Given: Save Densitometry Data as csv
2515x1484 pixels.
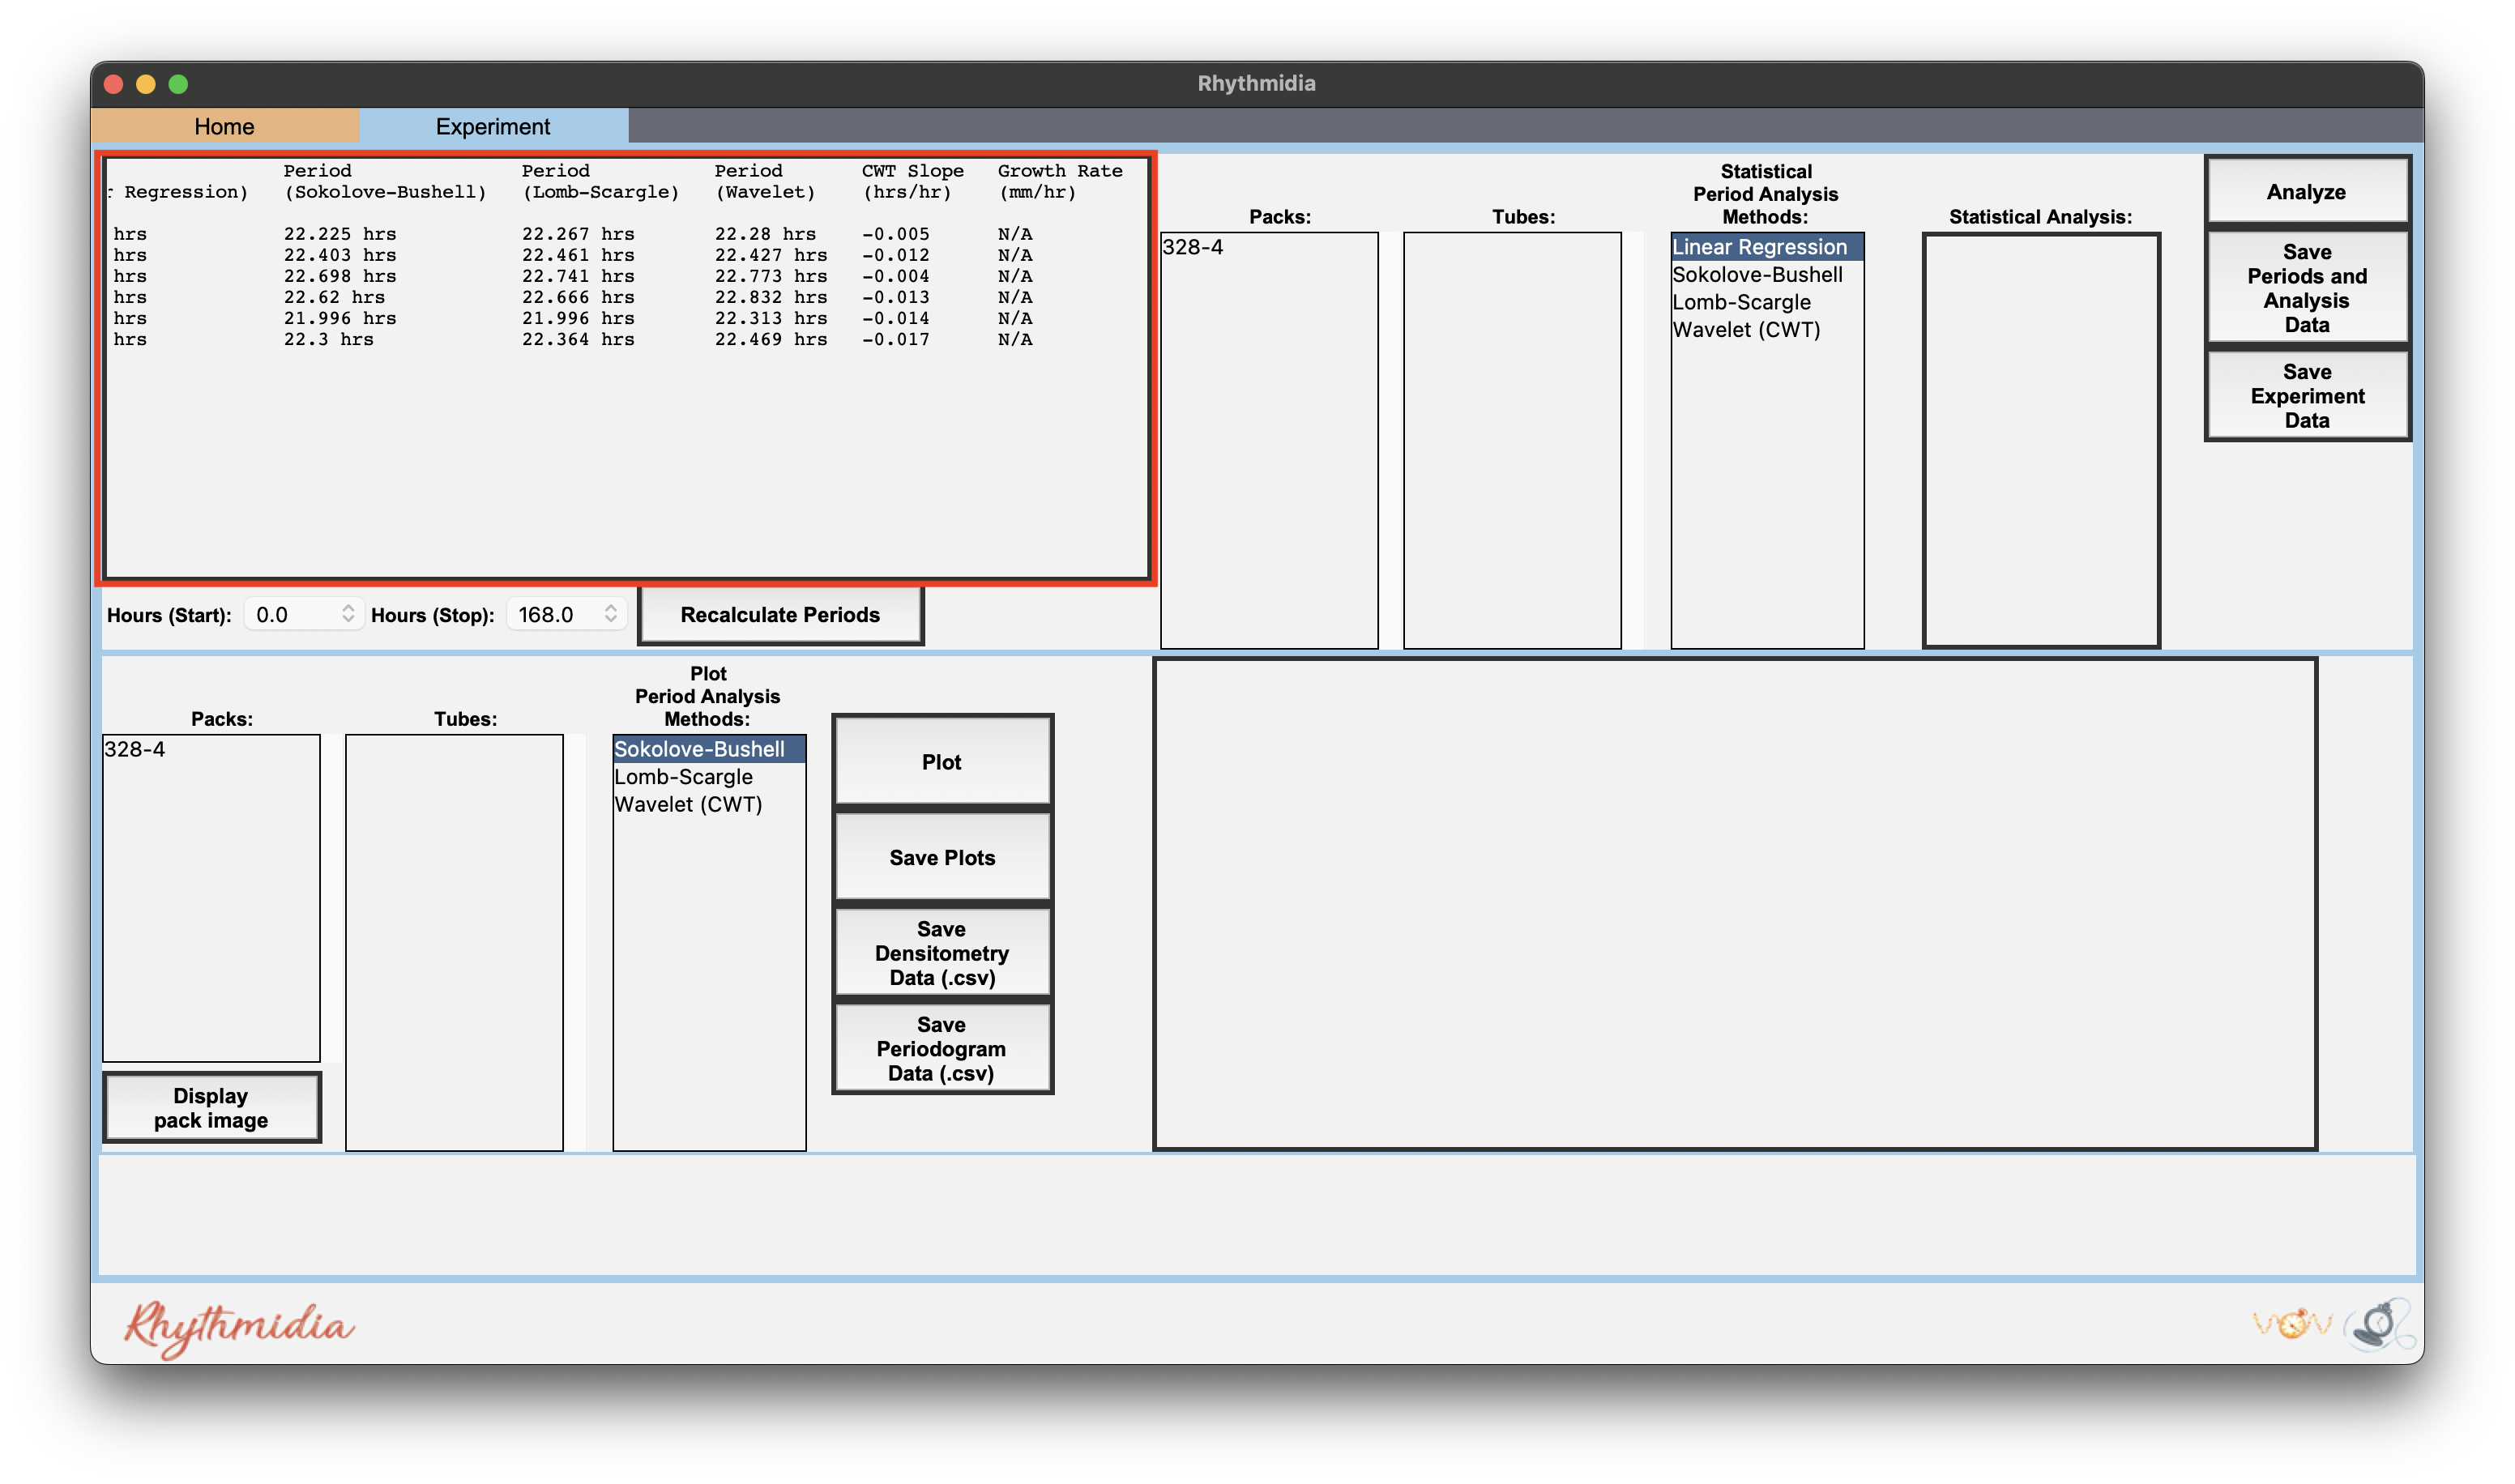Looking at the screenshot, I should tap(942, 953).
